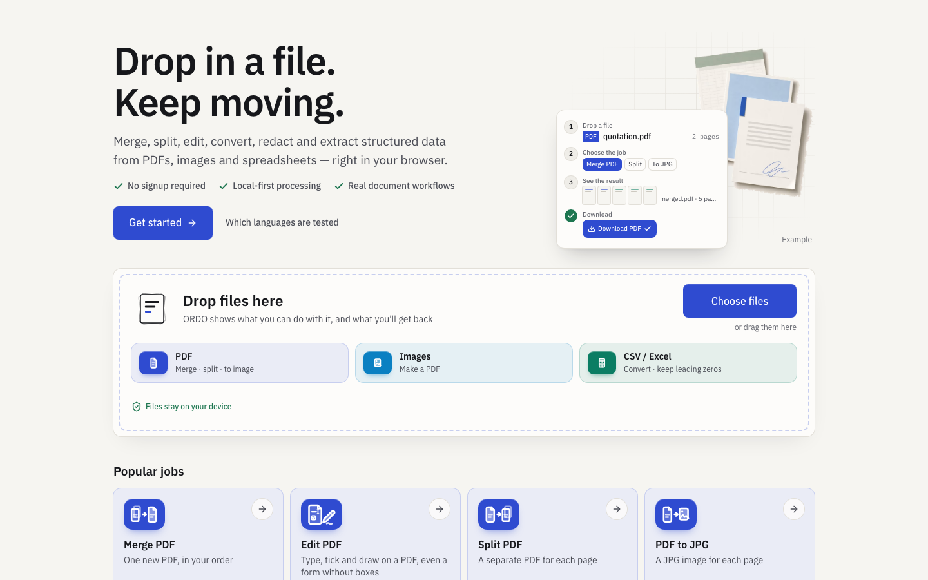This screenshot has height=580, width=928.
Task: Click the Split PDF card icon
Action: pyautogui.click(x=499, y=514)
